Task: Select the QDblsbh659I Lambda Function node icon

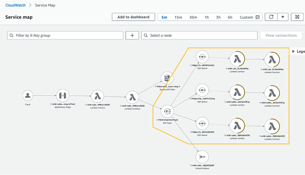Action: [272, 126]
